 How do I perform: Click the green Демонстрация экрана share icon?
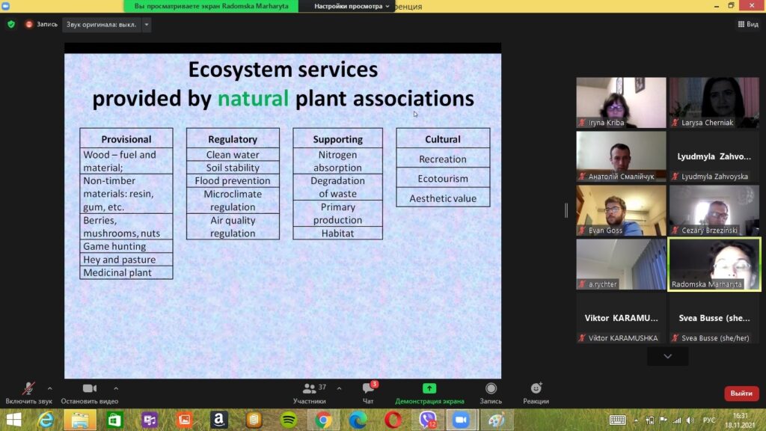tap(429, 388)
